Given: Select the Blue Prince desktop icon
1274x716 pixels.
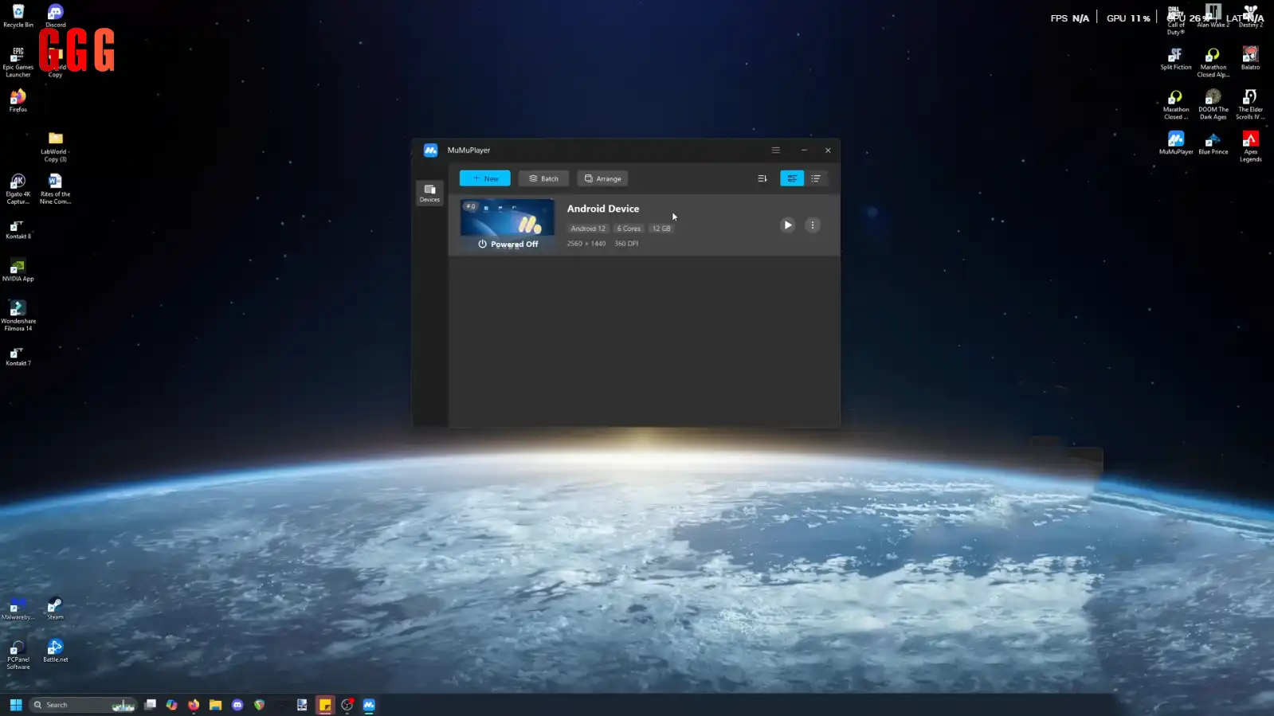Looking at the screenshot, I should click(1213, 143).
